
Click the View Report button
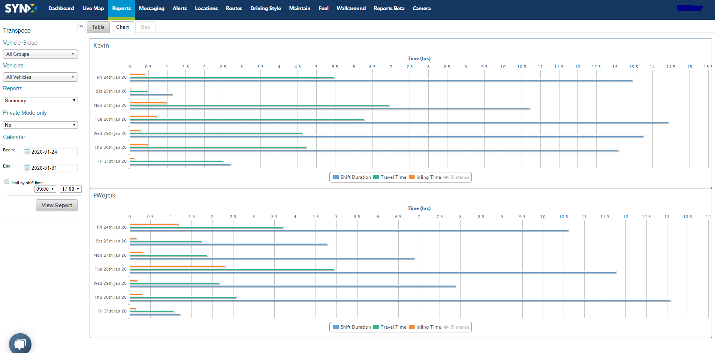pyautogui.click(x=57, y=205)
